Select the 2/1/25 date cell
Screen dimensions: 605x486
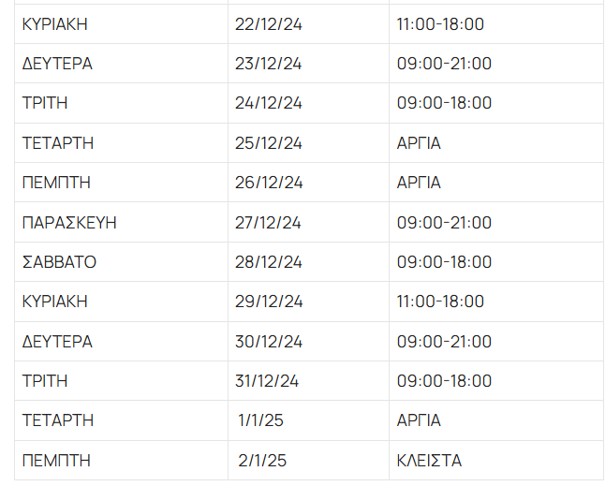(x=261, y=461)
